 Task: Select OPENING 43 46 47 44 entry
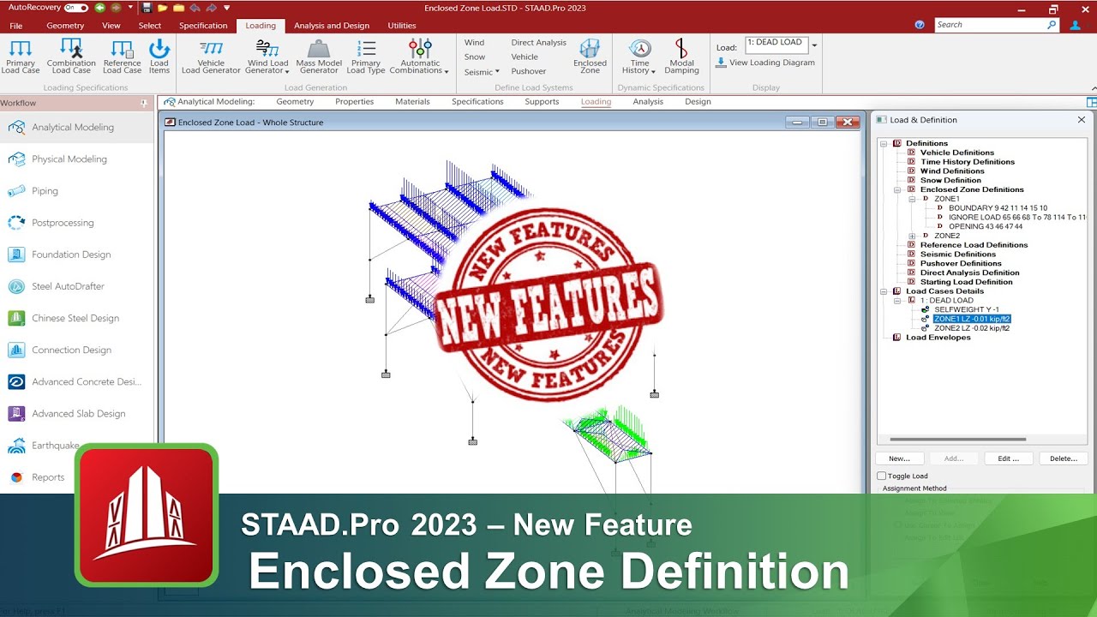pyautogui.click(x=986, y=227)
